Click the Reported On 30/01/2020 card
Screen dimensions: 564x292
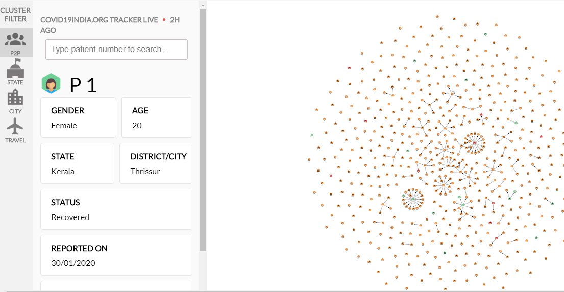pyautogui.click(x=116, y=255)
